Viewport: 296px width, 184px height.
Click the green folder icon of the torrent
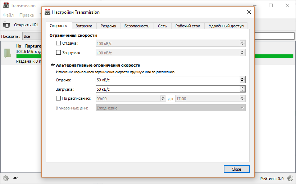(8, 53)
